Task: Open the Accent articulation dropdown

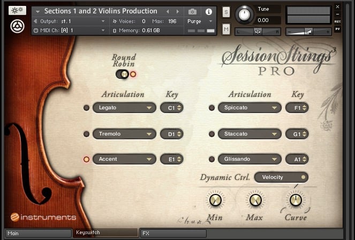Action: [124, 159]
